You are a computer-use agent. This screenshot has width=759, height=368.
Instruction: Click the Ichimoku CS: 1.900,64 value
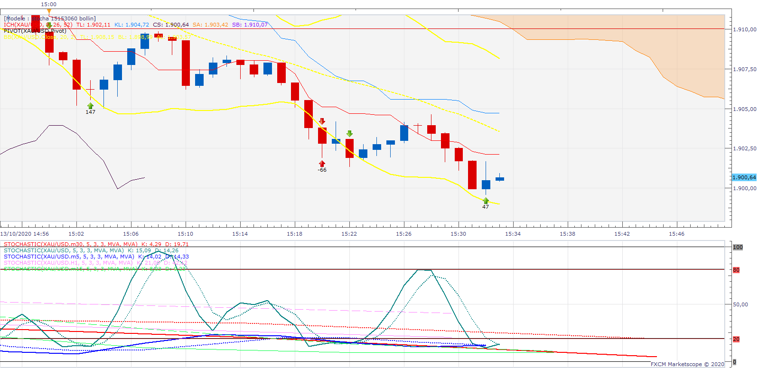(171, 25)
